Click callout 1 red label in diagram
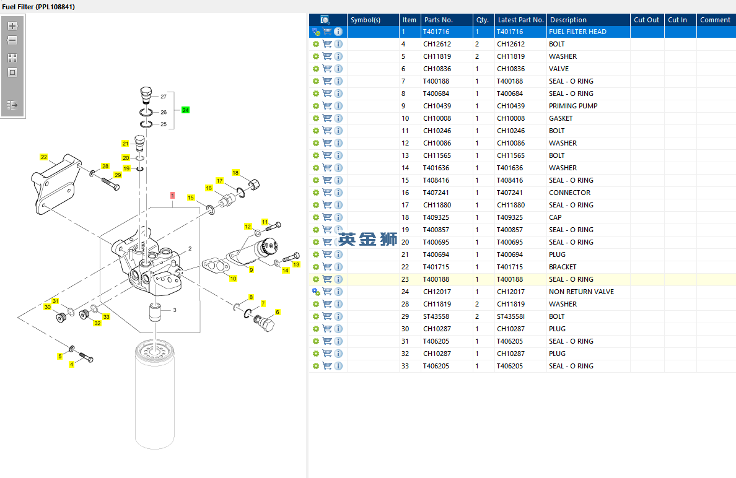Screen dimensions: 736x478 tap(172, 195)
